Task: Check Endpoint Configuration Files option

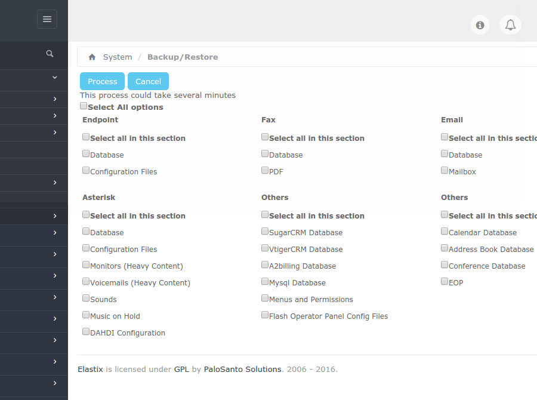Action: (x=86, y=171)
